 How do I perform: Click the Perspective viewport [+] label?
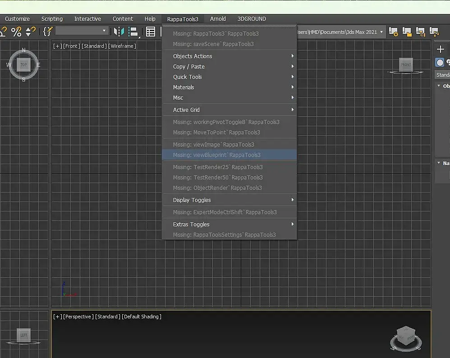[57, 317]
